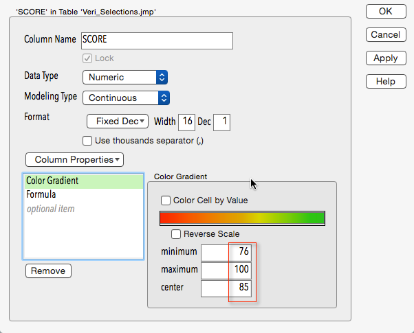
Task: Click the minimum value field
Action: 226,252
